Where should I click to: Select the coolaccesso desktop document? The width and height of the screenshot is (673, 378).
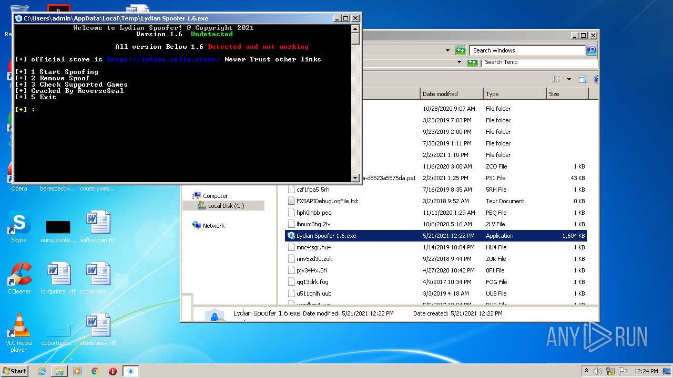click(97, 278)
